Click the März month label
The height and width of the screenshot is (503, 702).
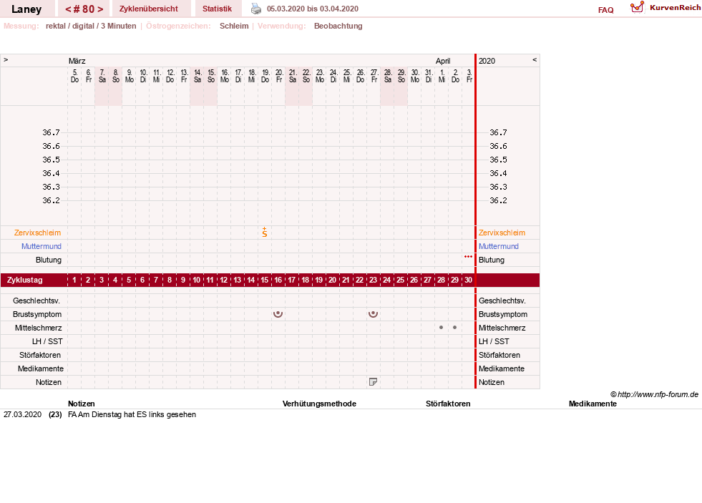tap(77, 61)
